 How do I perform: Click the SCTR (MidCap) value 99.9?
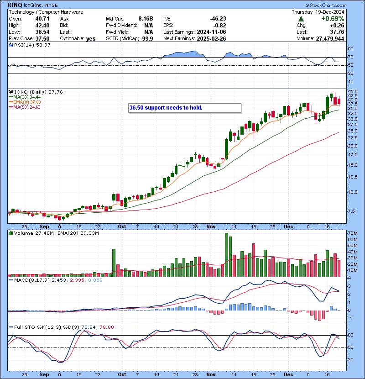147,39
